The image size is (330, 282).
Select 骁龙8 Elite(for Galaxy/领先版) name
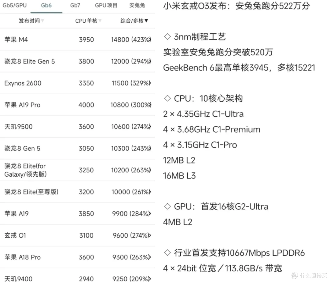25,170
